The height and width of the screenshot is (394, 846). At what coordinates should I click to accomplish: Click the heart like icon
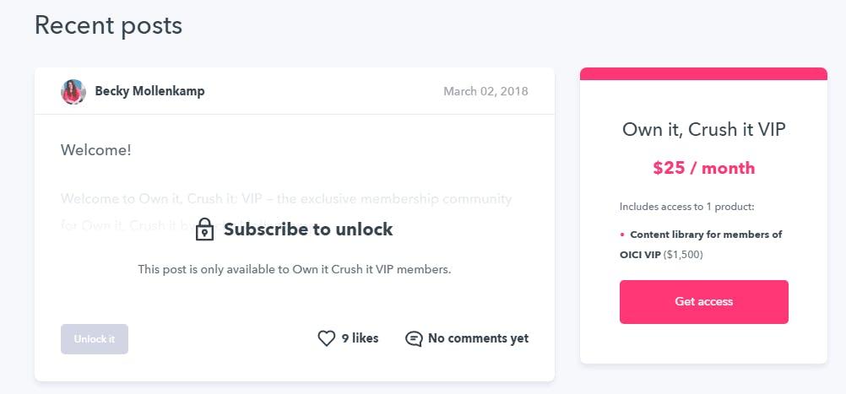coord(327,338)
